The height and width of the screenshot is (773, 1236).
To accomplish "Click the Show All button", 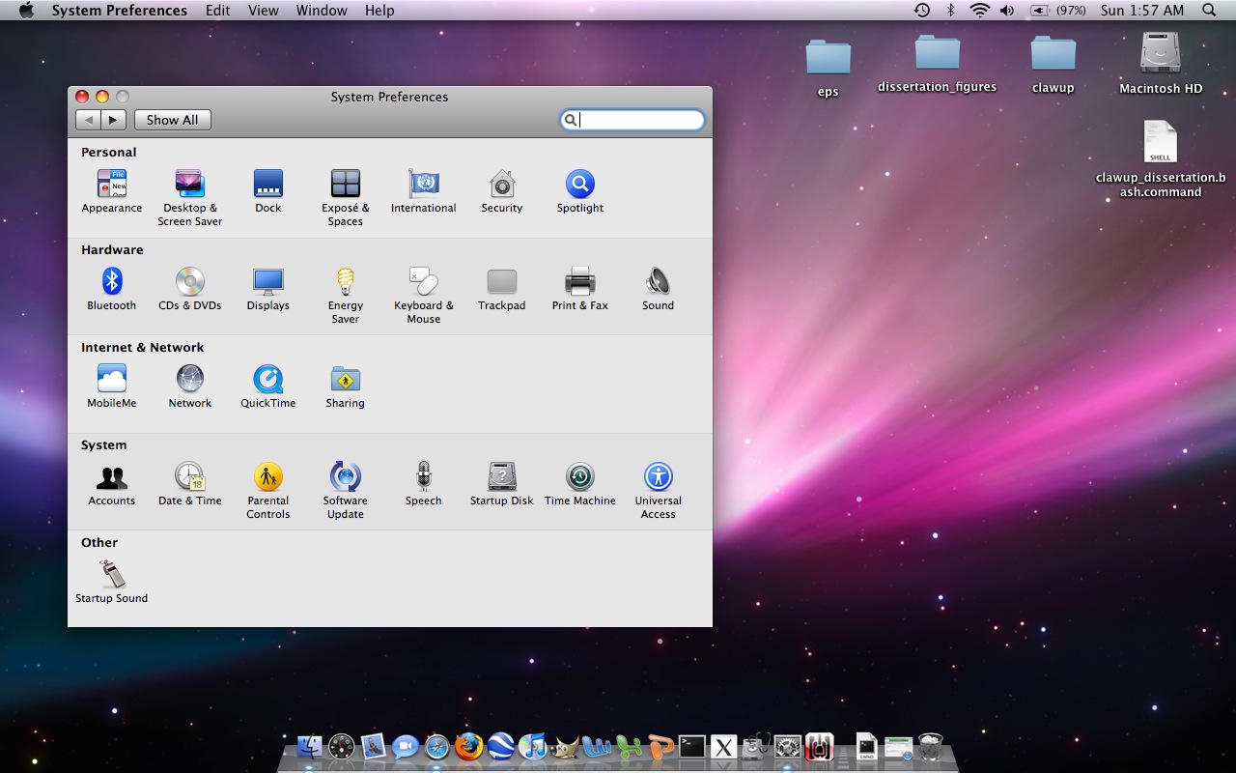I will tap(172, 120).
